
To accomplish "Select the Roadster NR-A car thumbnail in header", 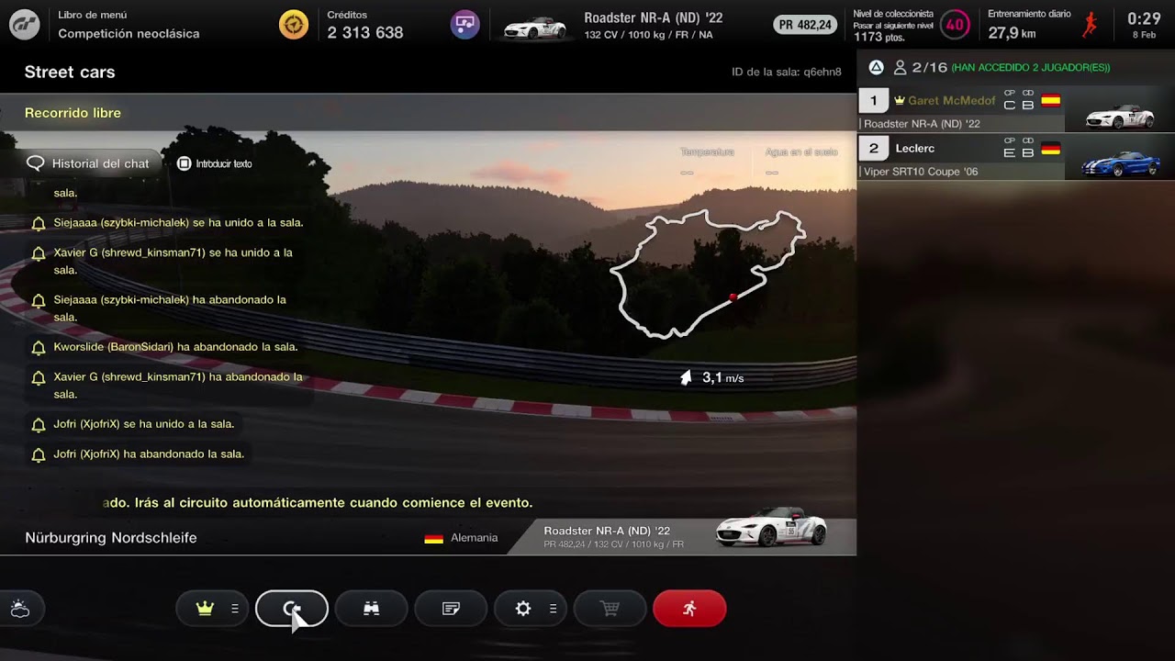I will 535,28.
